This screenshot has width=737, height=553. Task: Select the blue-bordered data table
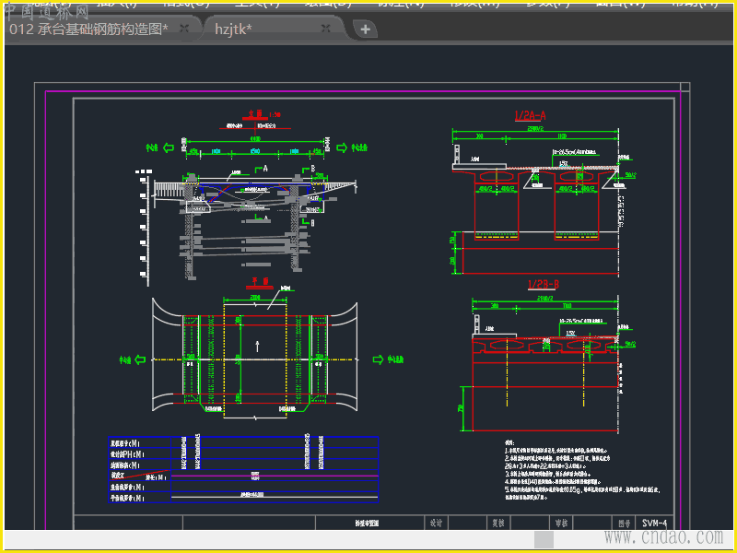243,470
